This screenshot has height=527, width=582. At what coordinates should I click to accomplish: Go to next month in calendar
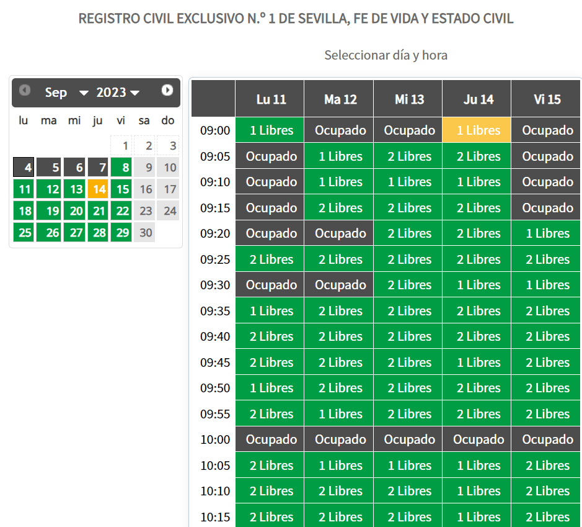tap(167, 91)
